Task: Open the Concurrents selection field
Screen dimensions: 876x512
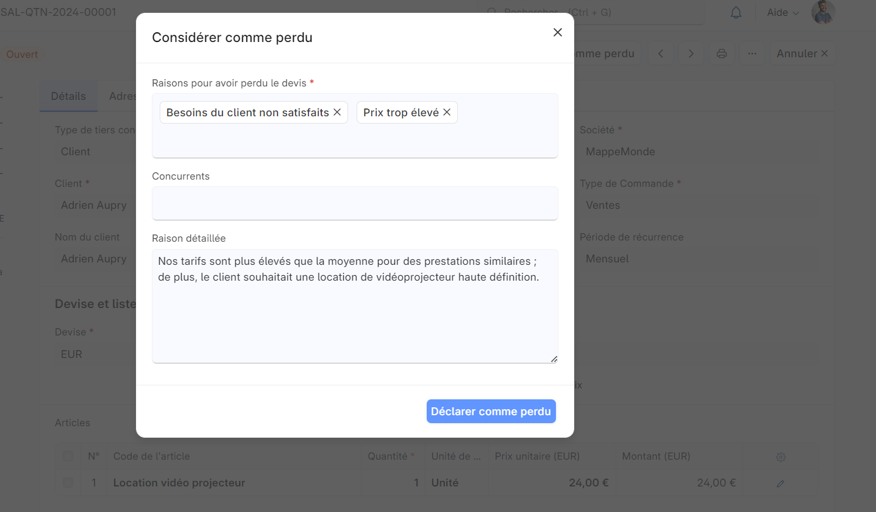Action: 355,203
